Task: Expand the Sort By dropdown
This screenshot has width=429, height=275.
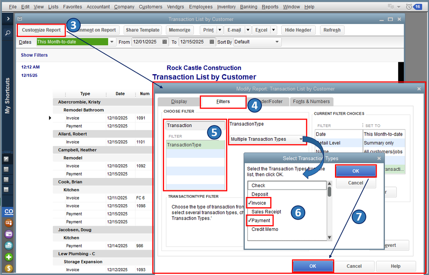Action: click(277, 42)
